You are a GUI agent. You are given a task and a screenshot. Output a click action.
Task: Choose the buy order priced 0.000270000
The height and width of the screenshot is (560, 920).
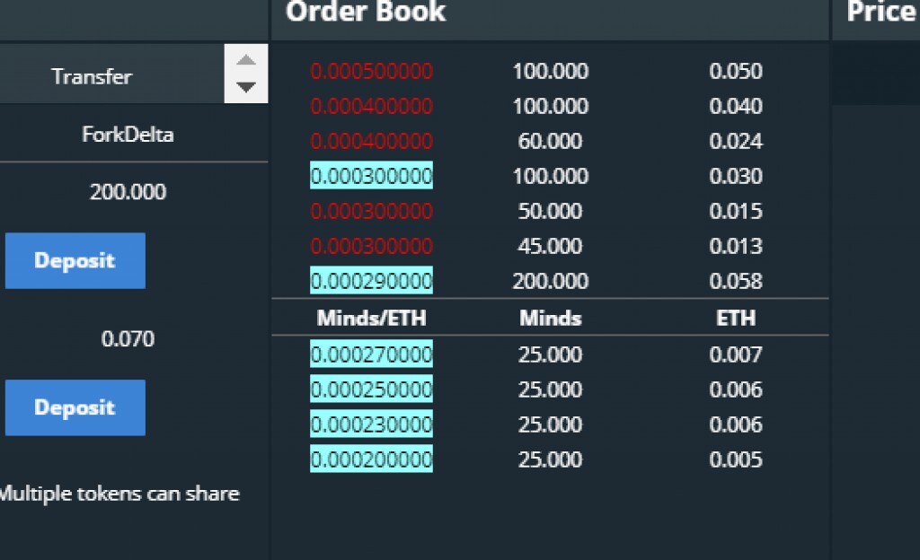point(371,354)
